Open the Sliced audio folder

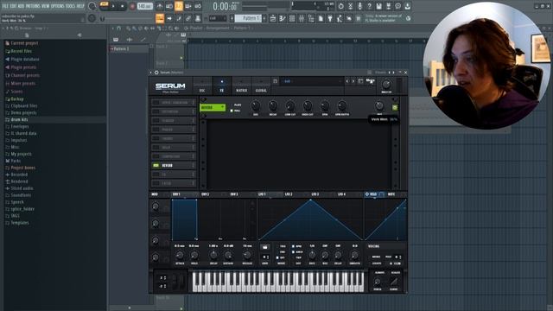(x=22, y=188)
